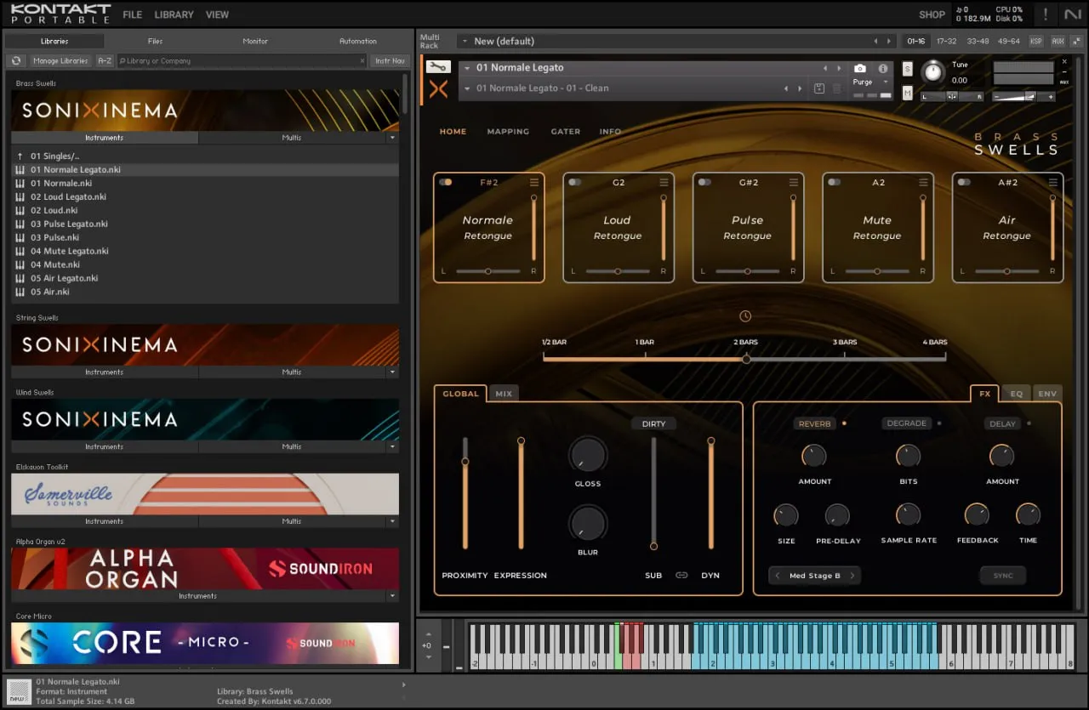Toggle the REVERB effect on or off
The image size is (1089, 710).
(x=814, y=423)
